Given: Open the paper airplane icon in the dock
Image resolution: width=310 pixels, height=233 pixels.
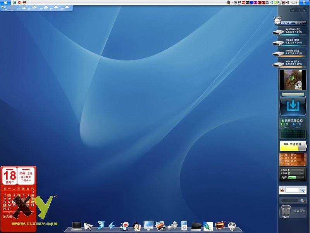Looking at the screenshot, I should (88, 226).
